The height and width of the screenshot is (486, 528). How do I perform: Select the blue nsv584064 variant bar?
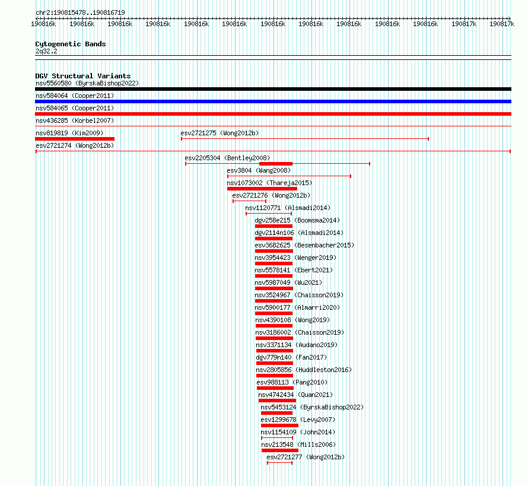click(x=273, y=101)
